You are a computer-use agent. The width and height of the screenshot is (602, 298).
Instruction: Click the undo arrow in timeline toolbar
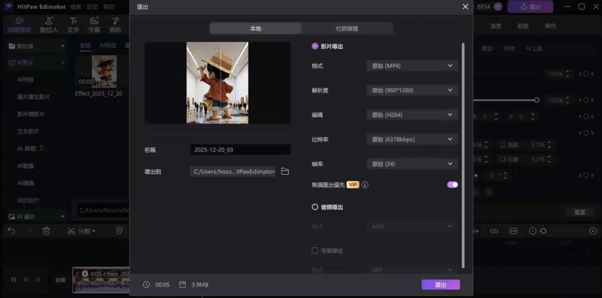[11, 231]
